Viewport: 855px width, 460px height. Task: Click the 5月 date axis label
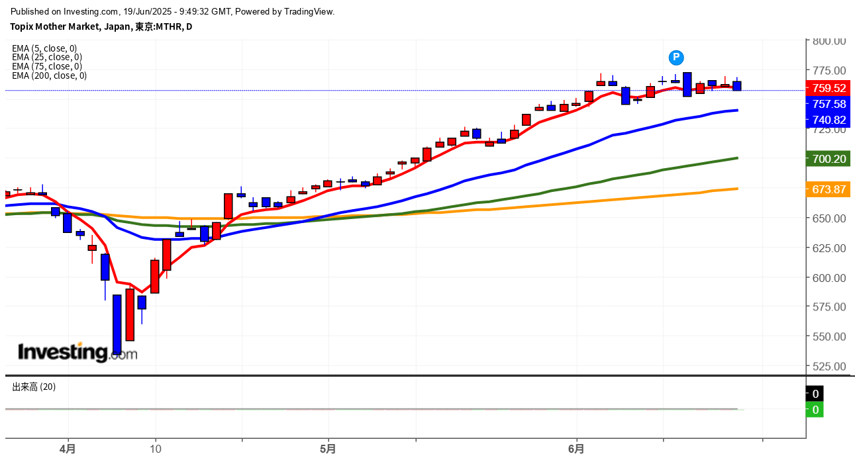pyautogui.click(x=328, y=448)
